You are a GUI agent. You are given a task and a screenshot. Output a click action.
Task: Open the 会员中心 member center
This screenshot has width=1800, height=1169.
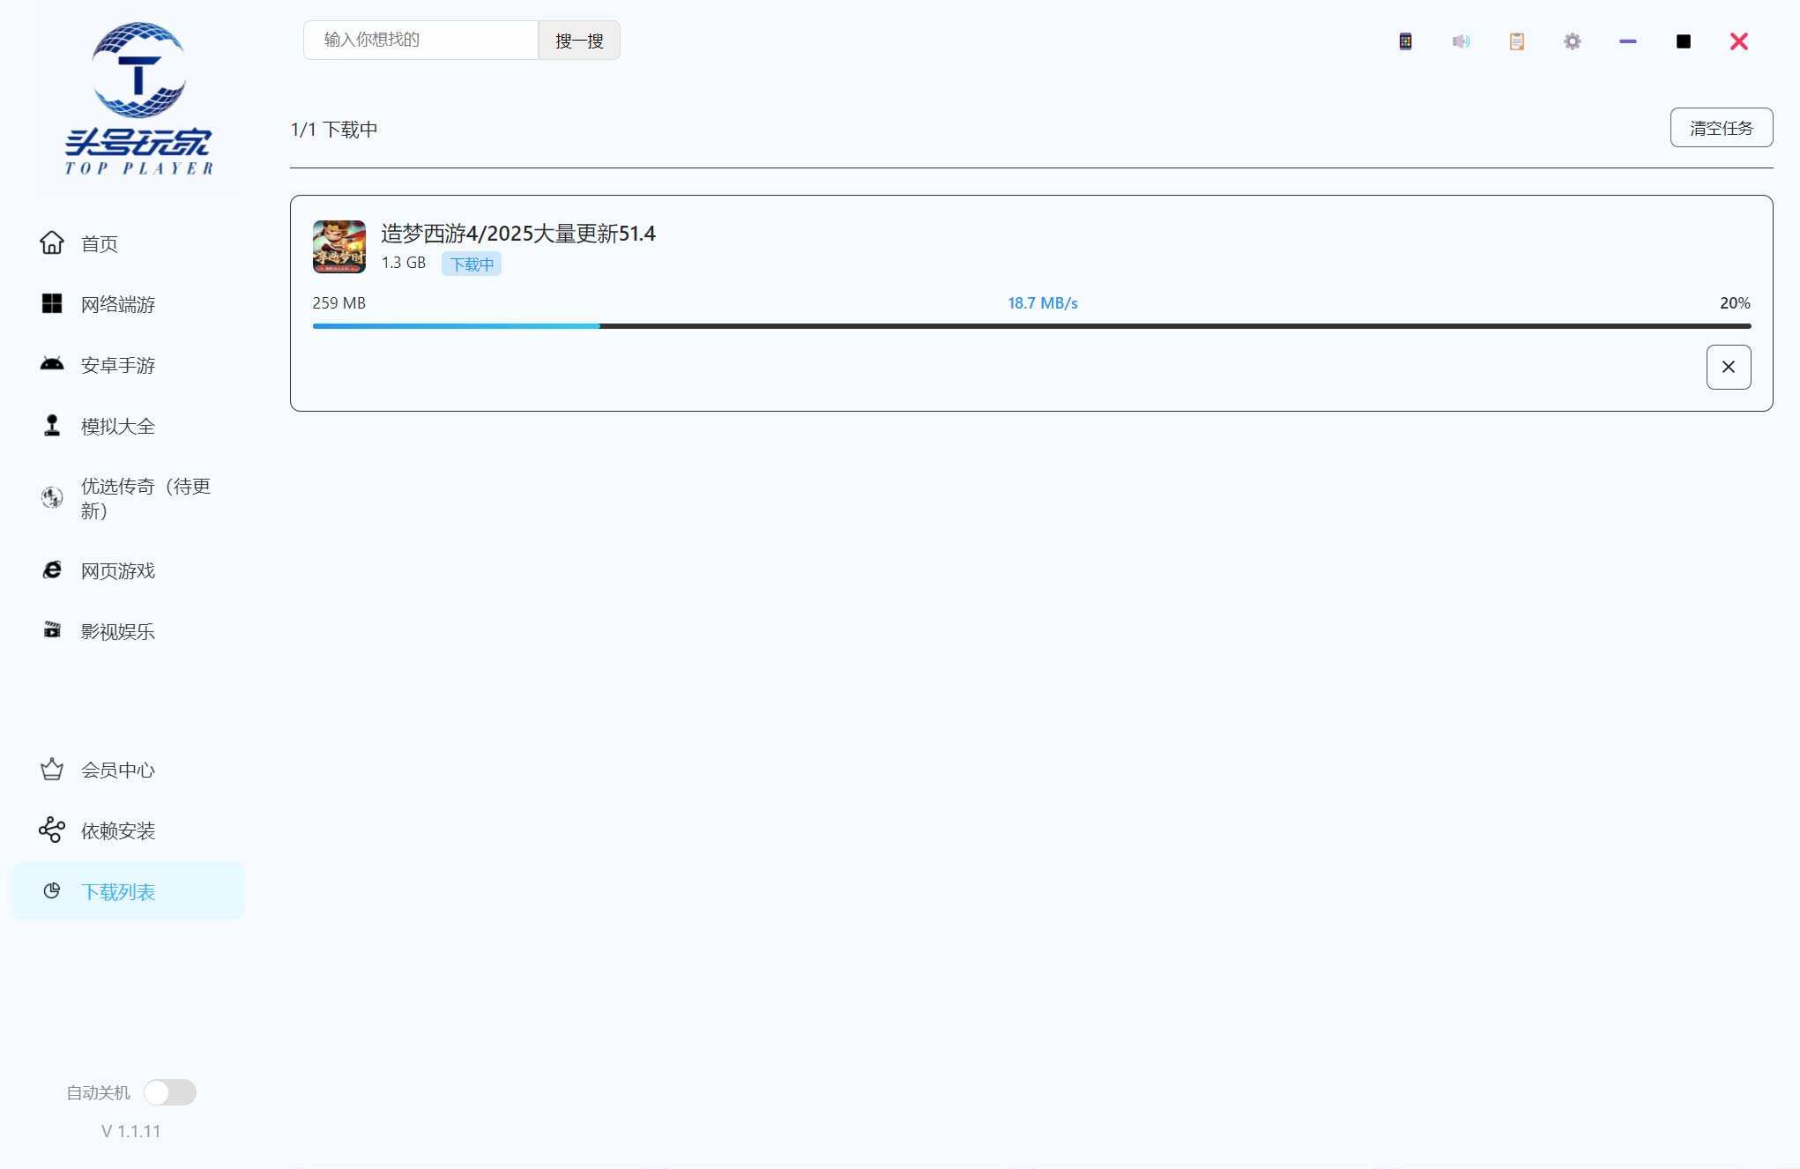point(117,770)
